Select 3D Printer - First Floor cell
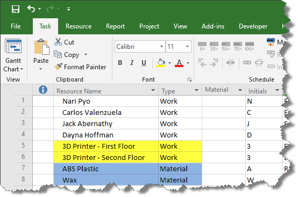 (x=106, y=146)
